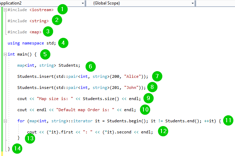Click green marker 9 after Map size line
The width and height of the screenshot is (235, 156).
click(x=148, y=98)
